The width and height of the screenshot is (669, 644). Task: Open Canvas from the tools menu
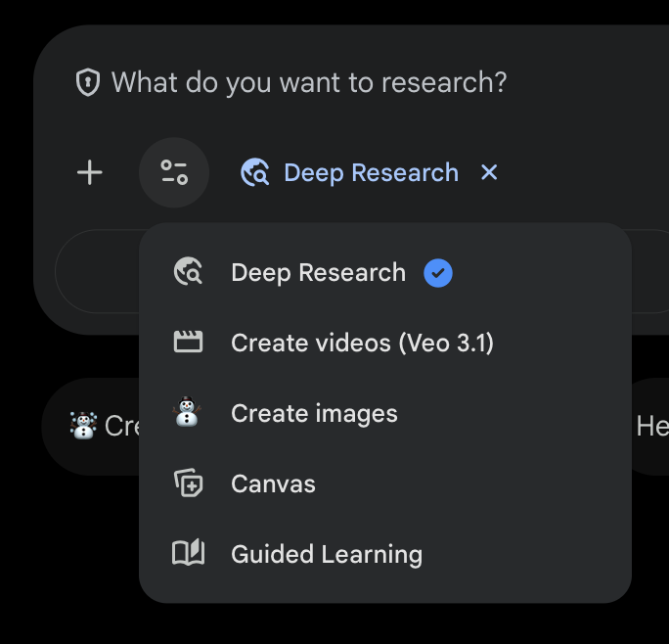click(384, 483)
